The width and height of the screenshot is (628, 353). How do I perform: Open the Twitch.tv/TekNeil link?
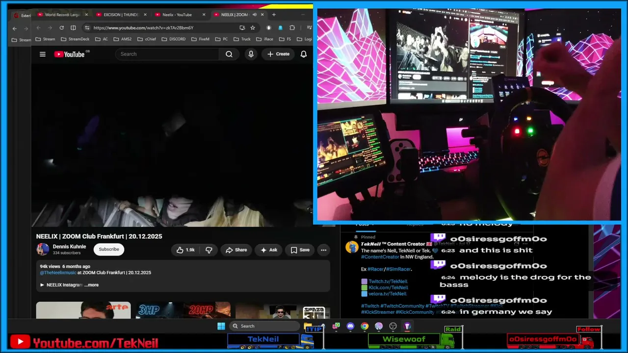click(388, 281)
